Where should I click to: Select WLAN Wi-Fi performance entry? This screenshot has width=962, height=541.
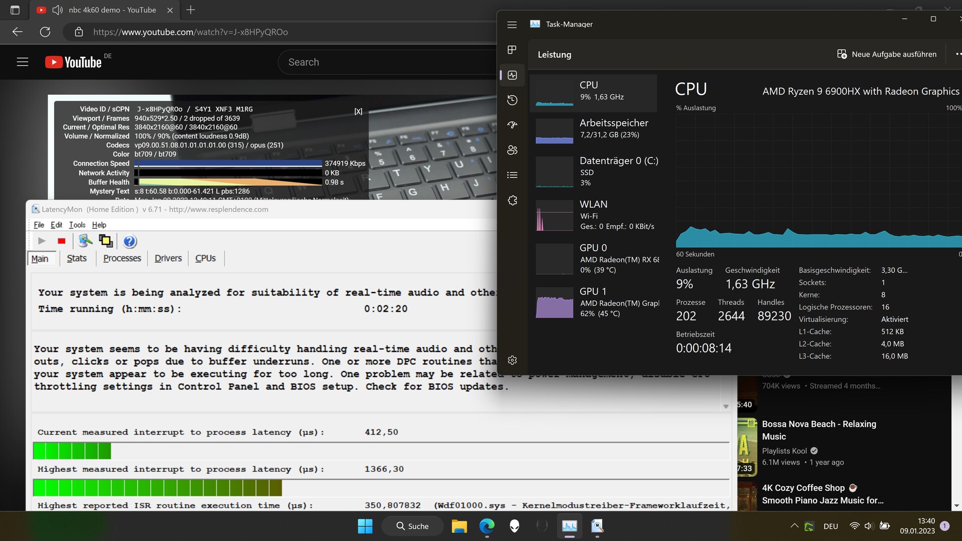click(593, 215)
